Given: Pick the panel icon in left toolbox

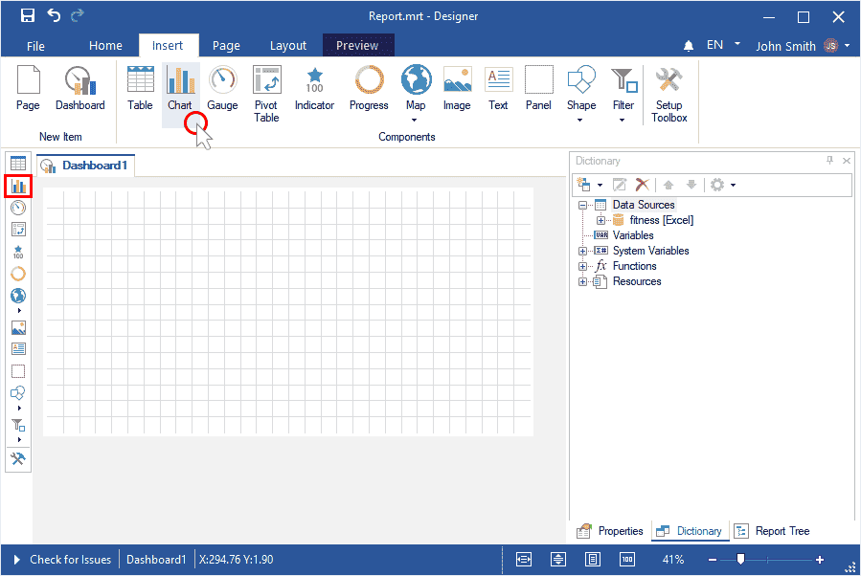Looking at the screenshot, I should point(18,371).
